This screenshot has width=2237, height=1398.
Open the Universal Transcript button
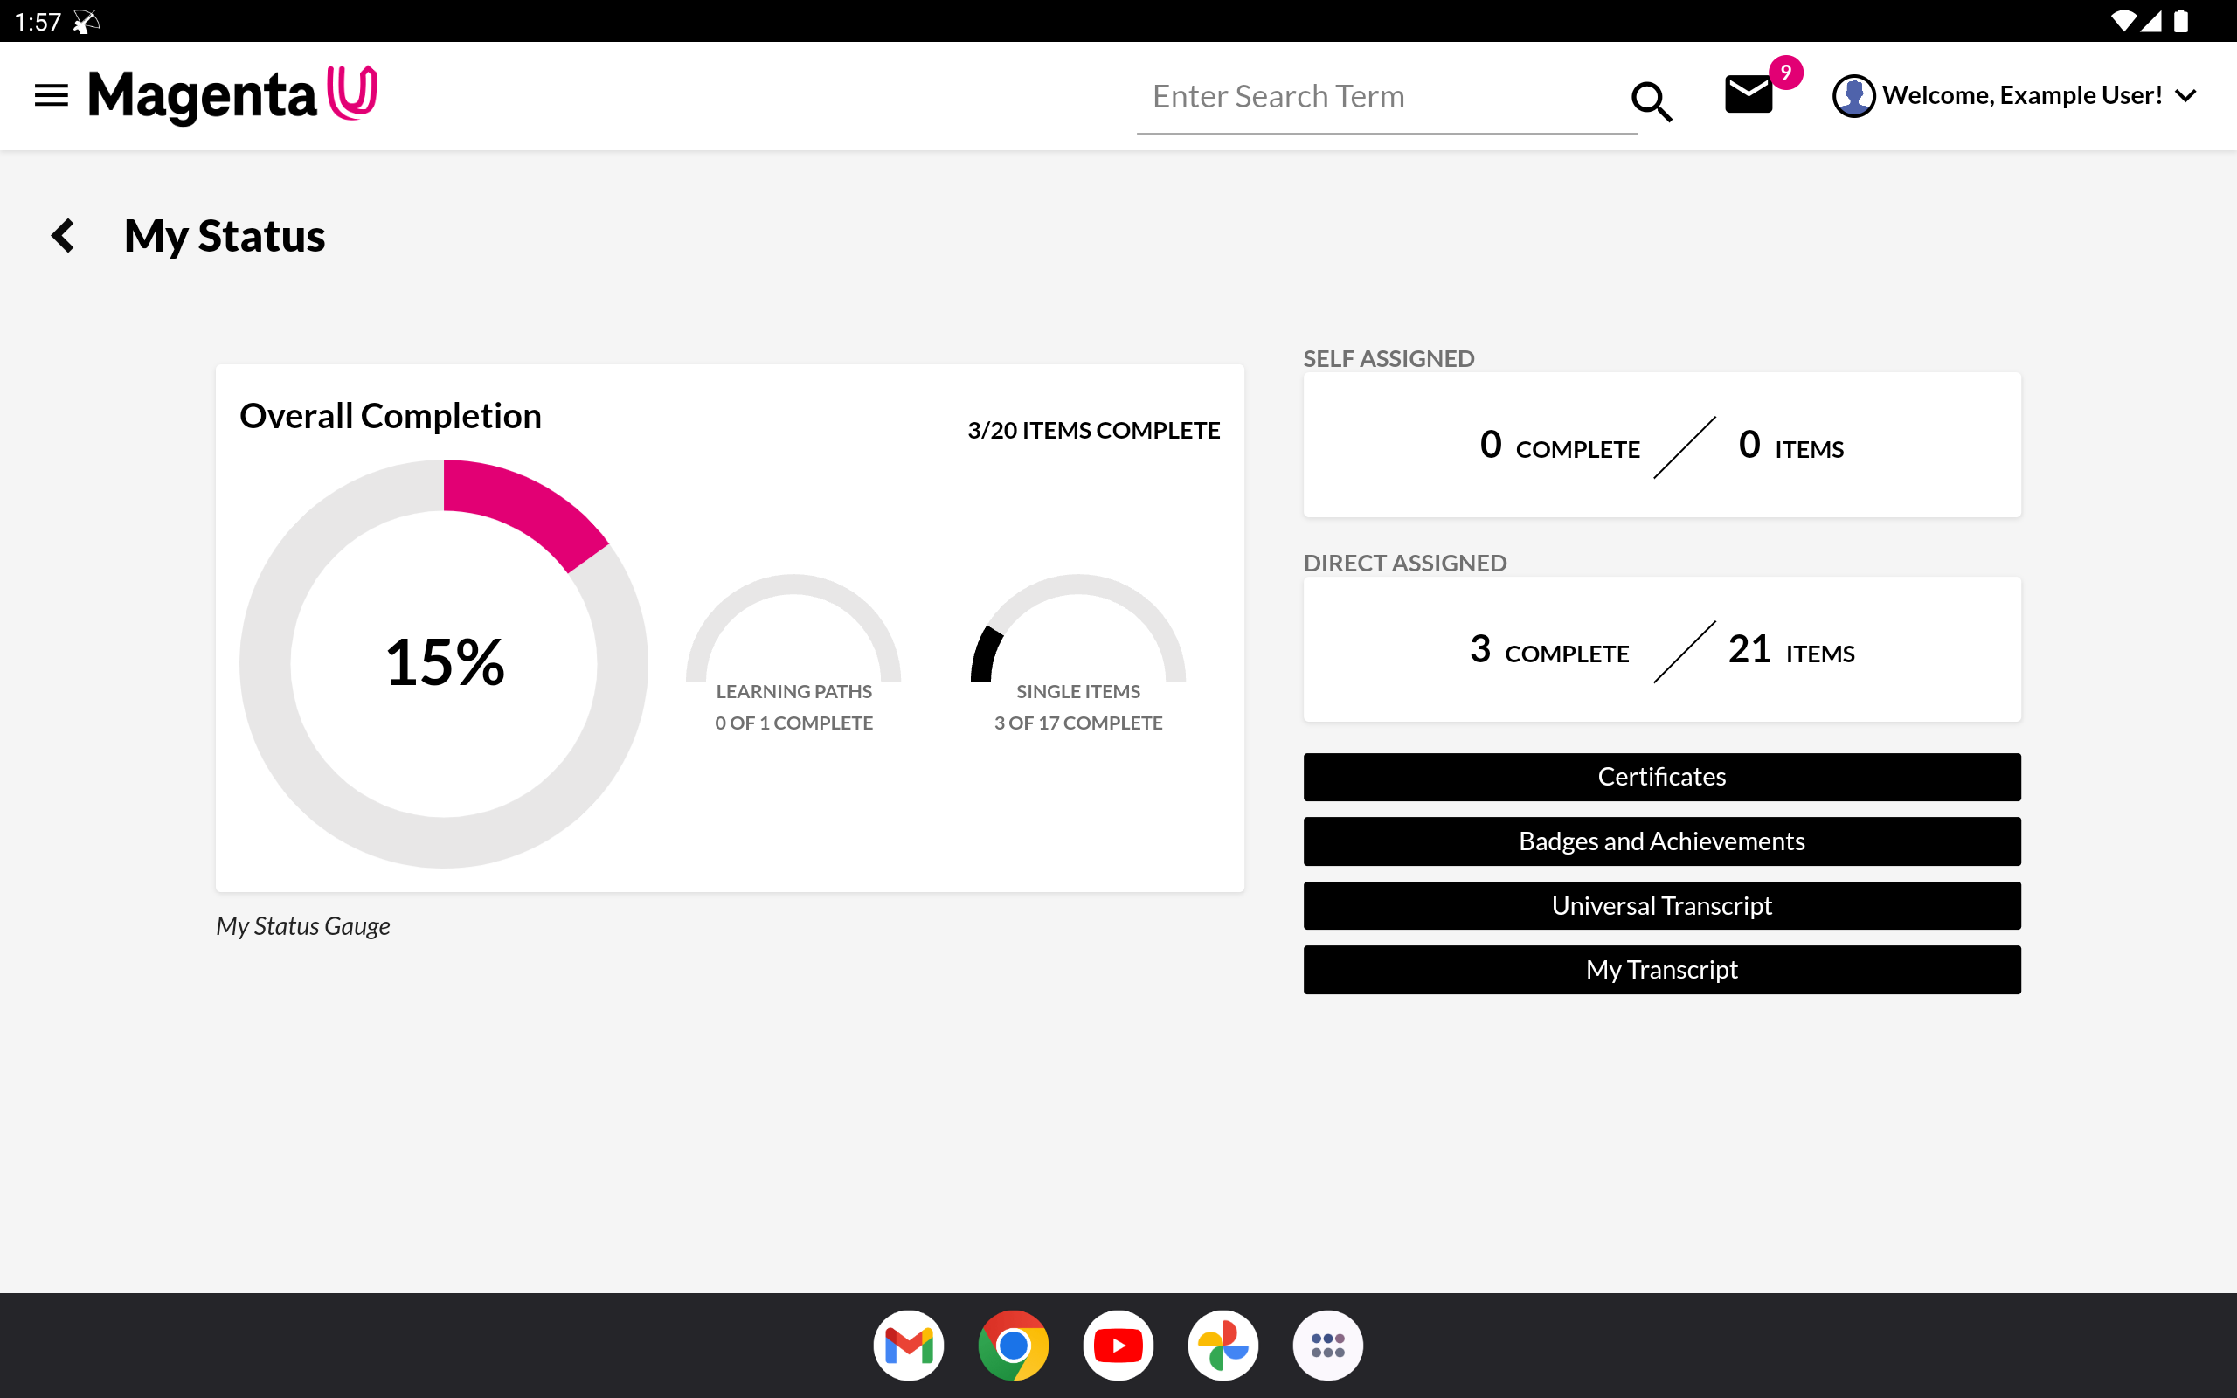point(1661,905)
